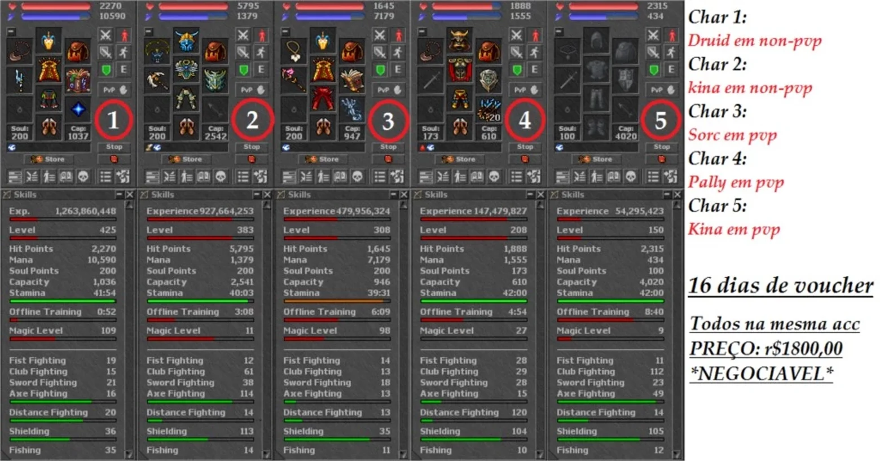
Task: Enable balanced sword-and-shield mode in Cap 2542 panel
Action: click(243, 52)
